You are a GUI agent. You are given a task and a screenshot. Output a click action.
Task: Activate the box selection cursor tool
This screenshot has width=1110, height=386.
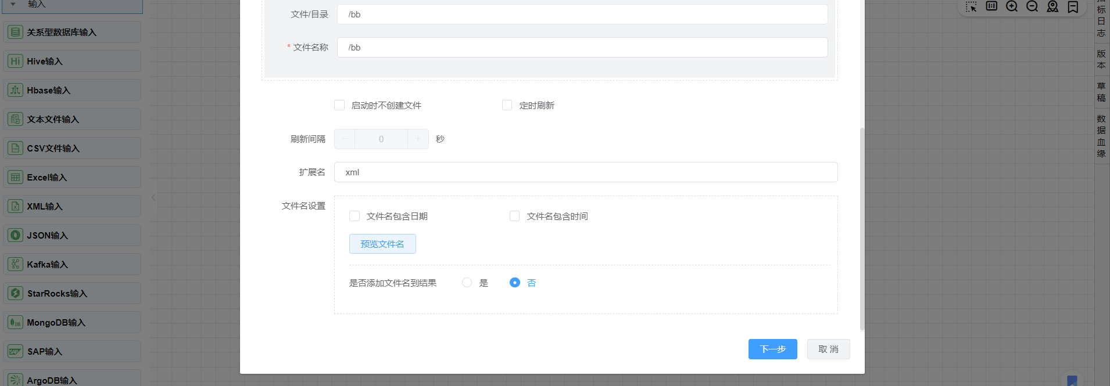click(x=971, y=6)
